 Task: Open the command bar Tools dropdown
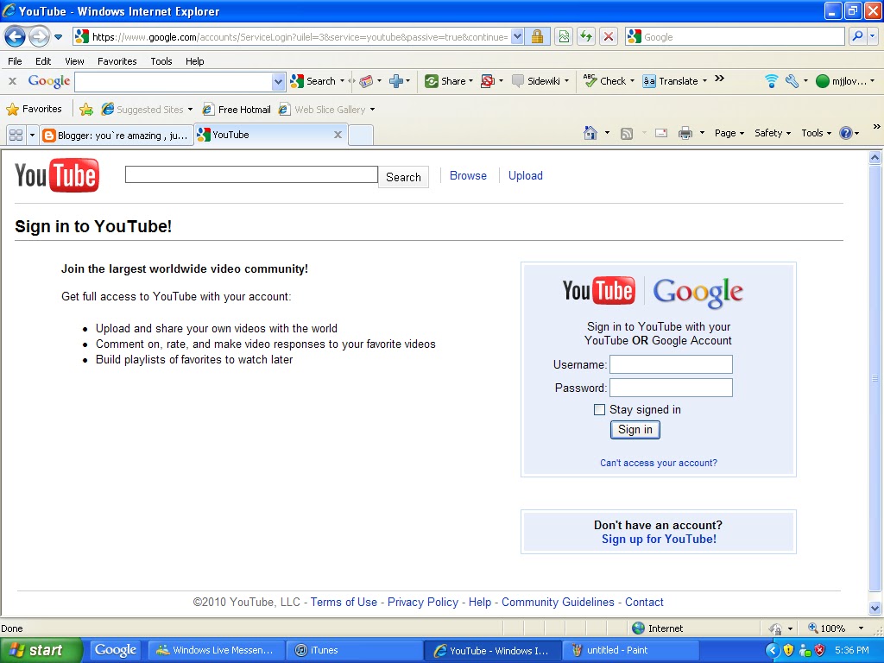pos(817,133)
